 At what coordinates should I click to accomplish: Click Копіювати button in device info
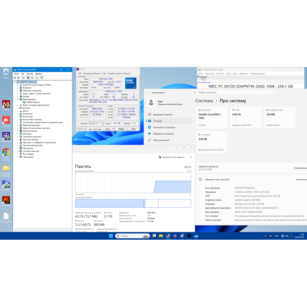click(x=300, y=179)
